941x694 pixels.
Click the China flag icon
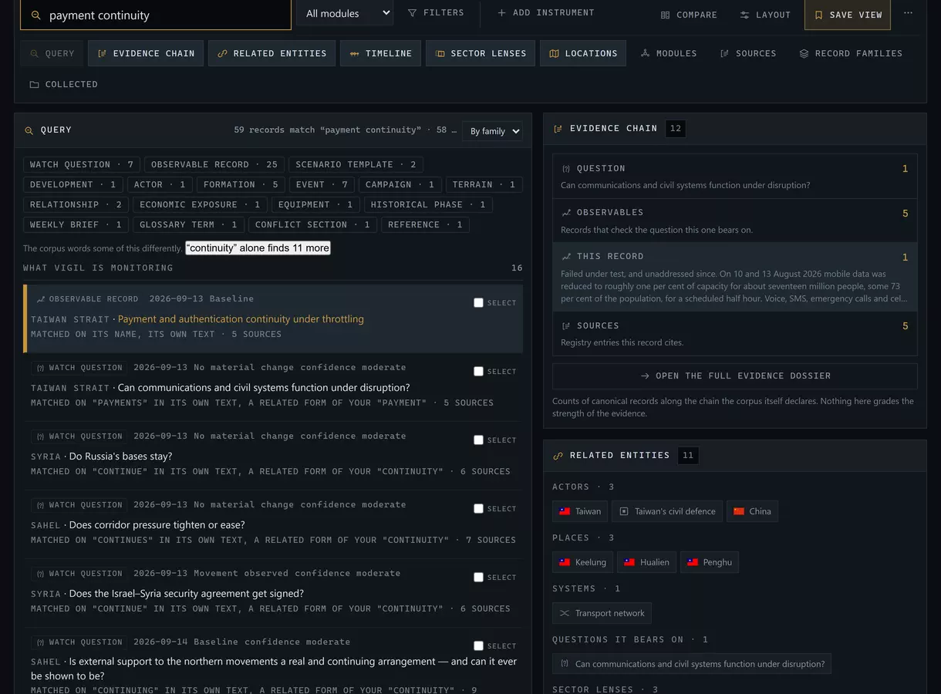(x=739, y=511)
